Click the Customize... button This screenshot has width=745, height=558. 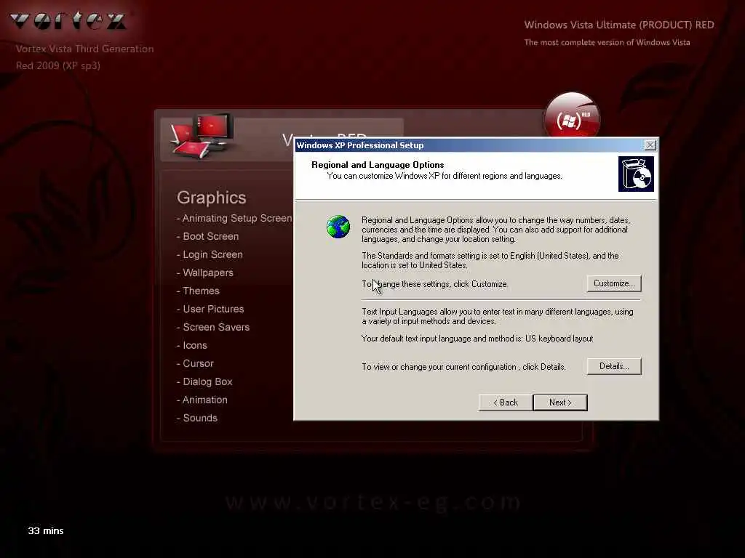click(614, 283)
